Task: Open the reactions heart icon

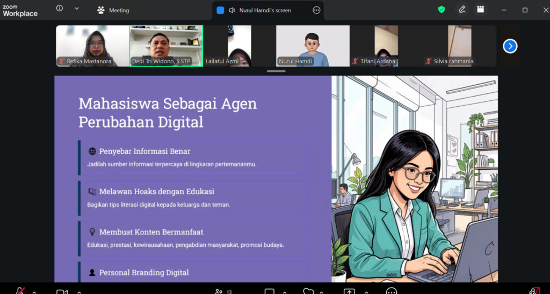Action: click(x=308, y=291)
